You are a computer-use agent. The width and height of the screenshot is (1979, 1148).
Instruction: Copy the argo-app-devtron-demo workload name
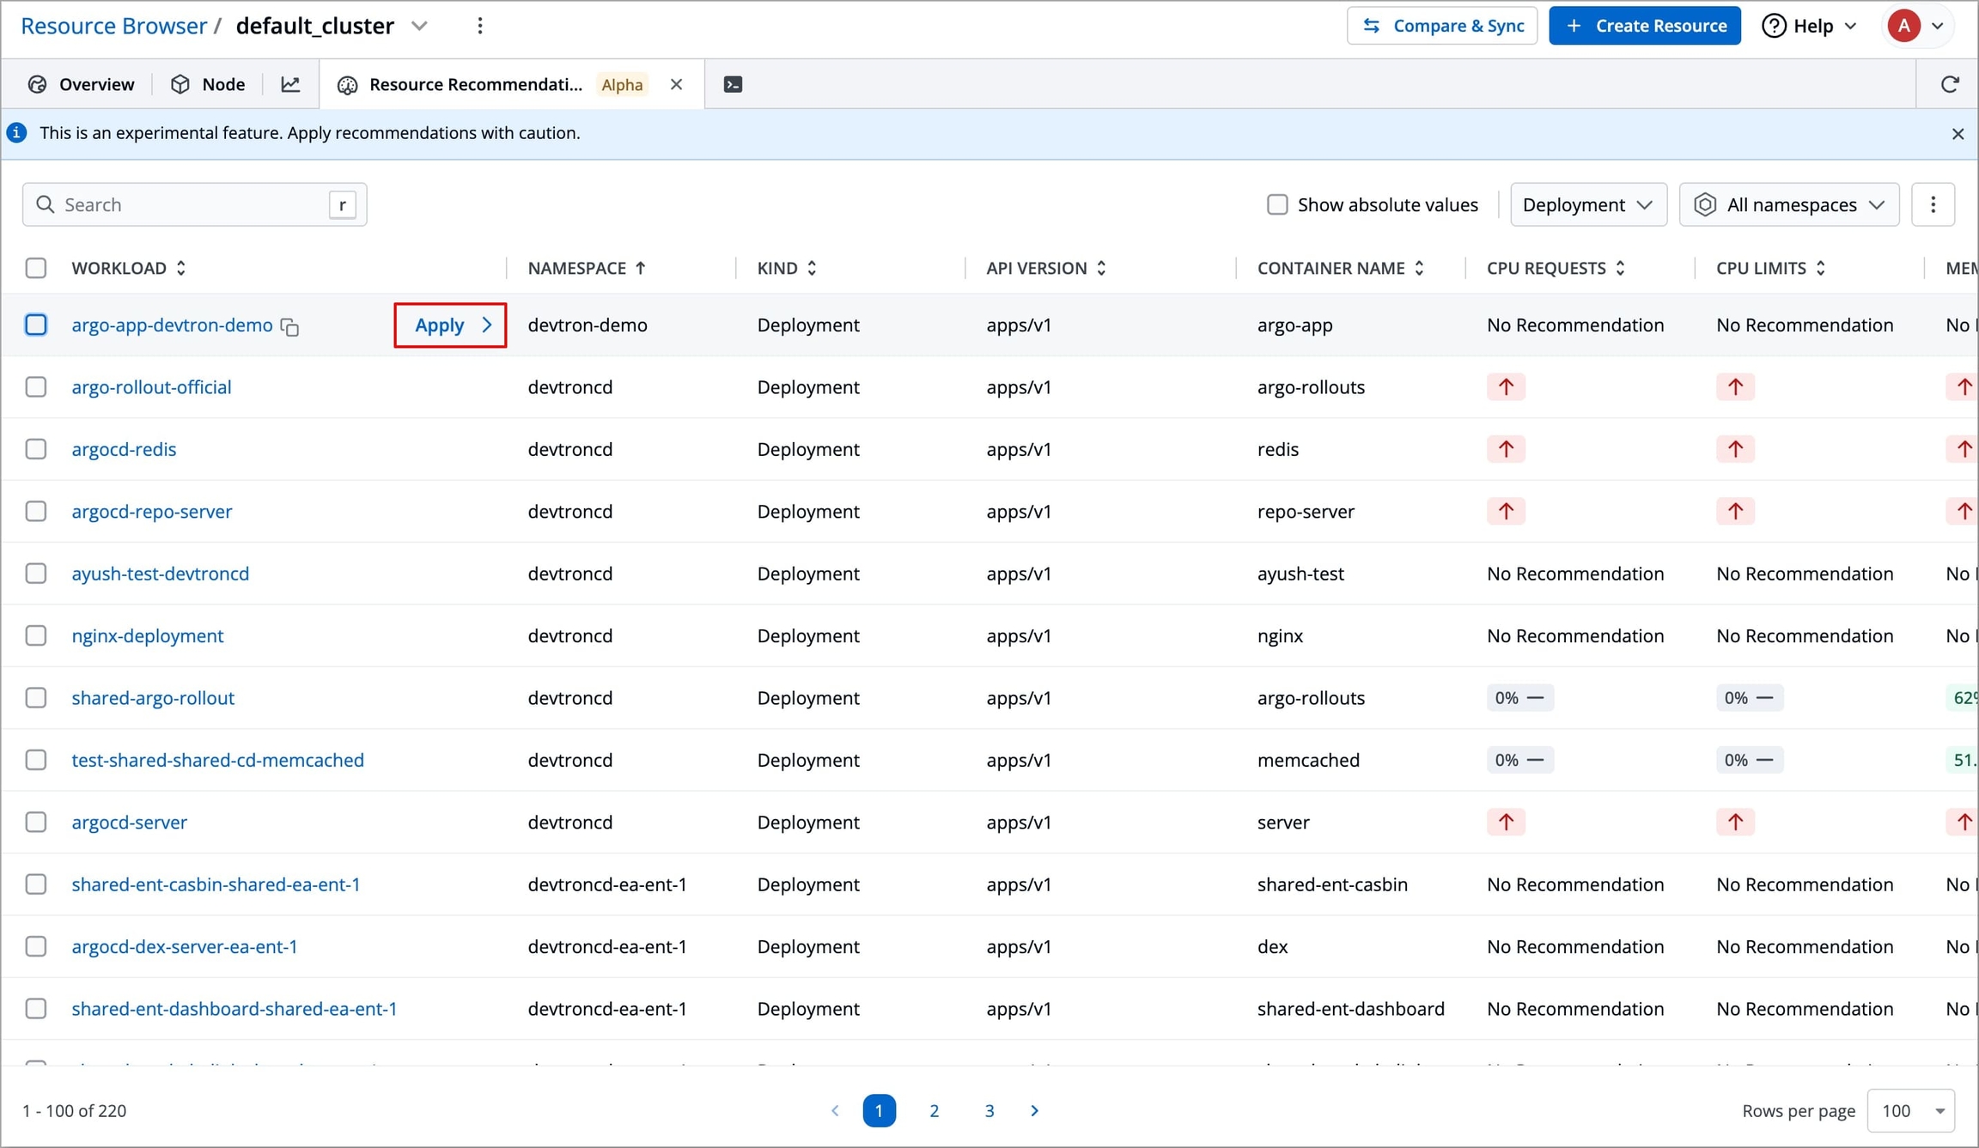click(x=290, y=327)
